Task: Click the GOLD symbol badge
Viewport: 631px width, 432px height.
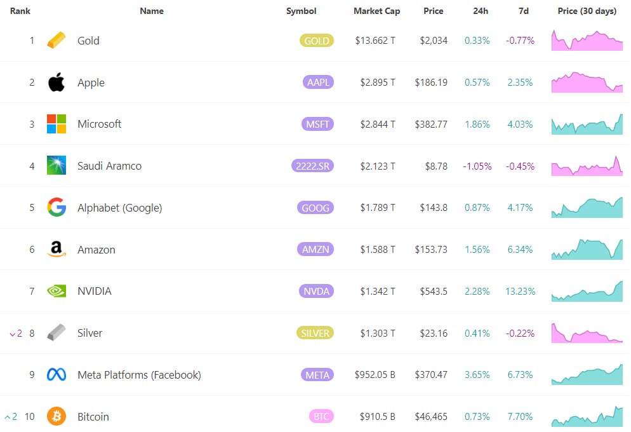Action: click(317, 41)
